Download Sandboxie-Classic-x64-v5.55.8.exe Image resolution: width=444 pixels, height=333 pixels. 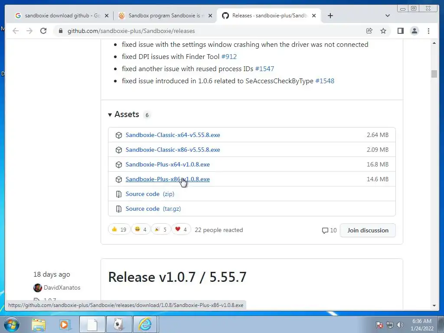point(173,135)
